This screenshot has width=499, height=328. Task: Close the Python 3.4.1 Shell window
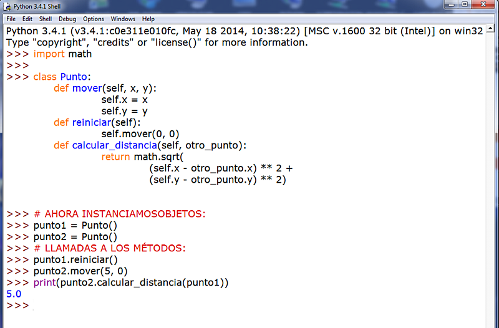coord(483,4)
